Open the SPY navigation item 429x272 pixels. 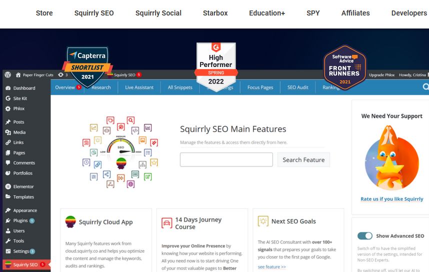[313, 13]
